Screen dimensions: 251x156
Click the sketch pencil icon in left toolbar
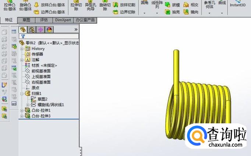[x=4, y=85]
